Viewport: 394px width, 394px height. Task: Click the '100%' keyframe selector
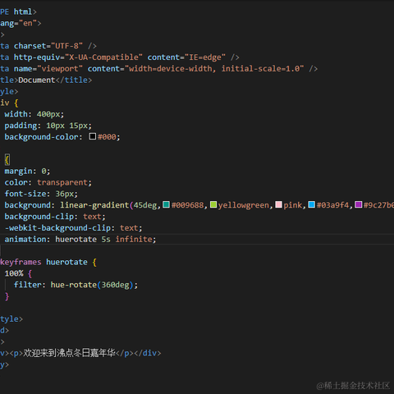pyautogui.click(x=14, y=273)
